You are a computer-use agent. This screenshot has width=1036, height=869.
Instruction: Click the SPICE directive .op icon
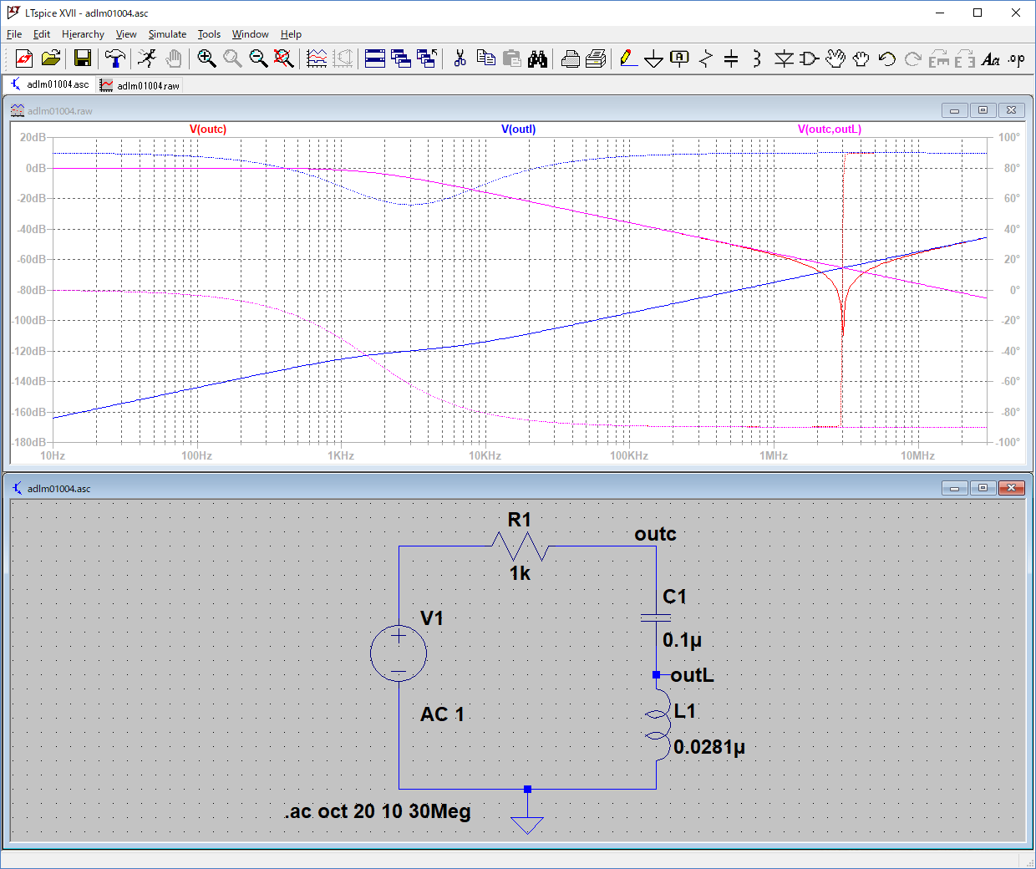(x=1016, y=58)
